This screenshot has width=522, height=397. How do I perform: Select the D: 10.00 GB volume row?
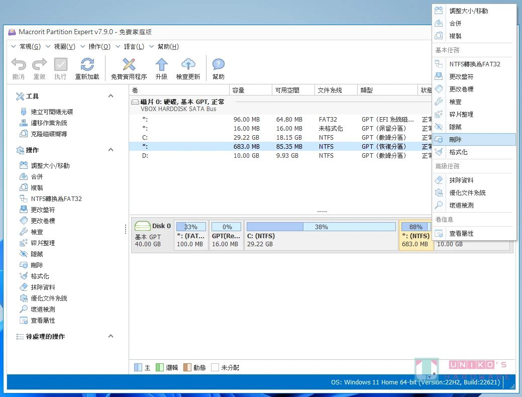click(x=280, y=156)
